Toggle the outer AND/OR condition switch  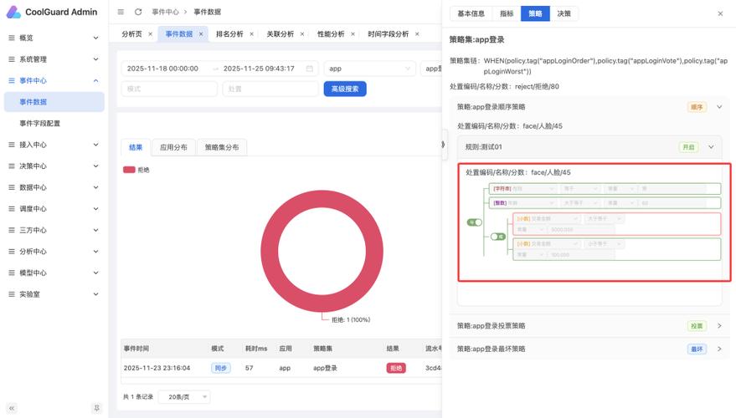click(475, 222)
